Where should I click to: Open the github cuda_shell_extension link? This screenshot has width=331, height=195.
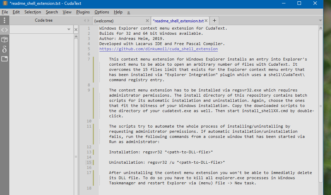pyautogui.click(x=158, y=49)
